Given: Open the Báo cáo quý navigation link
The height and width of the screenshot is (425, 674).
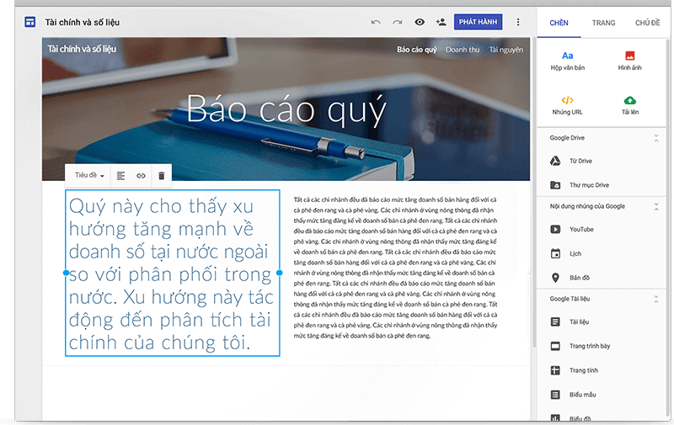Looking at the screenshot, I should click(416, 50).
